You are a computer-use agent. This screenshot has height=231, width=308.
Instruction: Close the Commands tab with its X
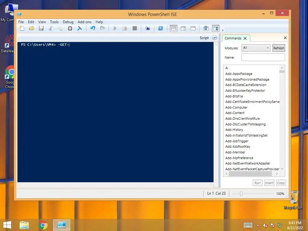pos(245,38)
